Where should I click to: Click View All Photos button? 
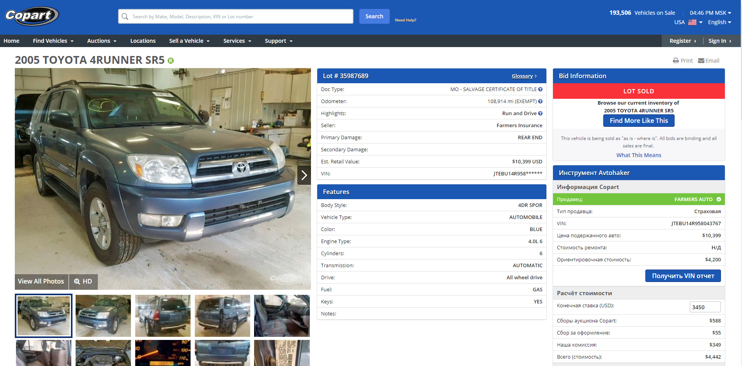click(x=41, y=282)
